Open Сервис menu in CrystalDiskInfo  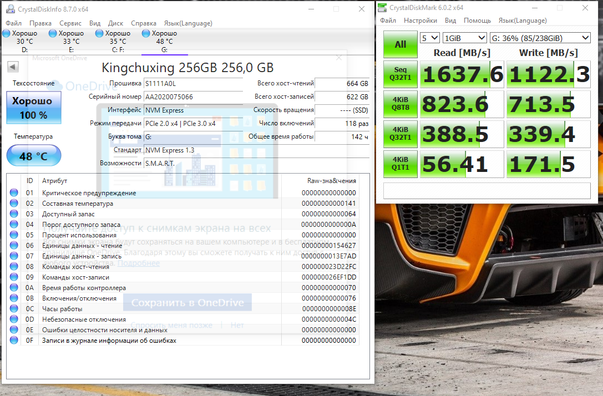(70, 23)
